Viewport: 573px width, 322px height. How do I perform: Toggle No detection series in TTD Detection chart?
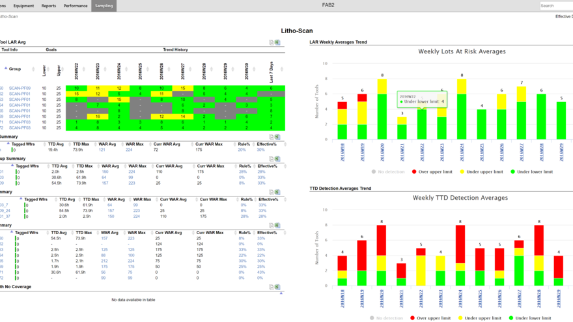pyautogui.click(x=386, y=318)
